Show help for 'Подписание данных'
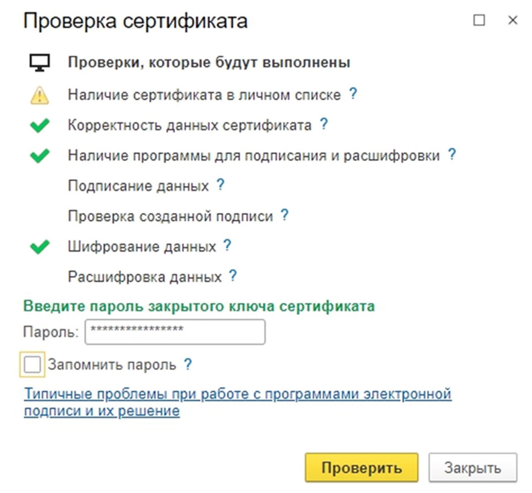This screenshot has height=493, width=532. [220, 185]
